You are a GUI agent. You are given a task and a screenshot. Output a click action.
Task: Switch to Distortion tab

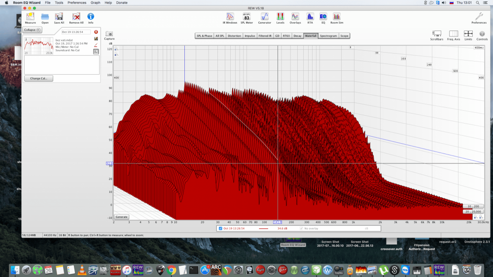(x=234, y=36)
